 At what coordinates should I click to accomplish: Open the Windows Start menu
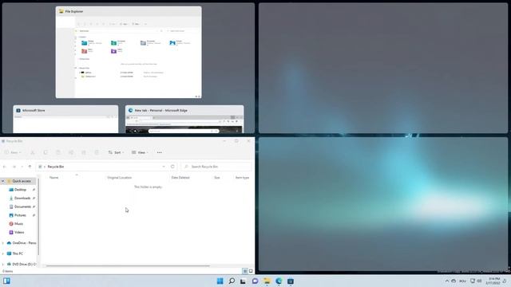pos(220,281)
